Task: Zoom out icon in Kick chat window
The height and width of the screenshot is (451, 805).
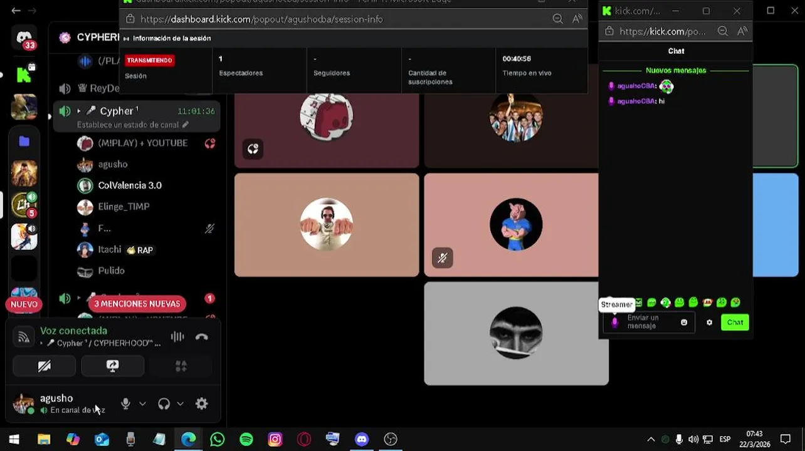Action: [x=722, y=31]
